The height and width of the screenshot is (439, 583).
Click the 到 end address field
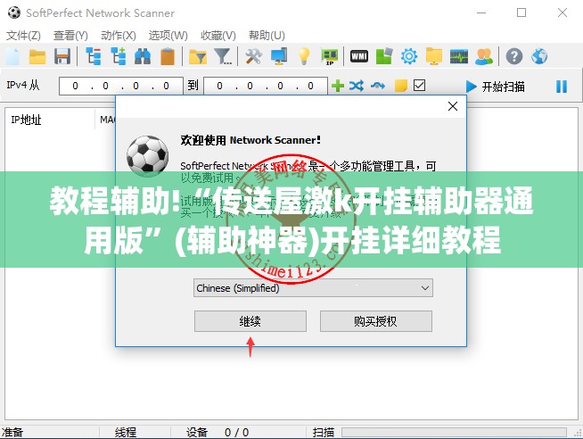click(266, 86)
